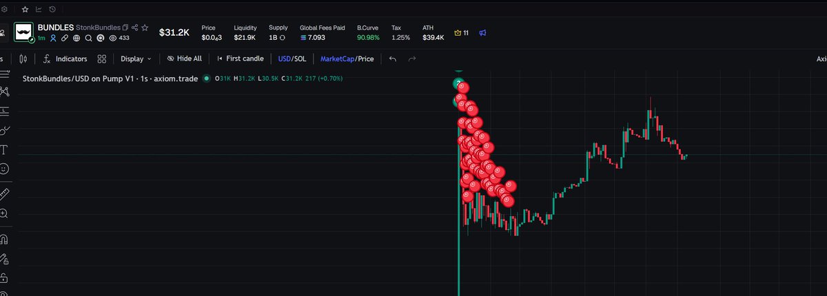Image resolution: width=827 pixels, height=296 pixels.
Task: Click the ATH $39.4K value
Action: tap(433, 36)
